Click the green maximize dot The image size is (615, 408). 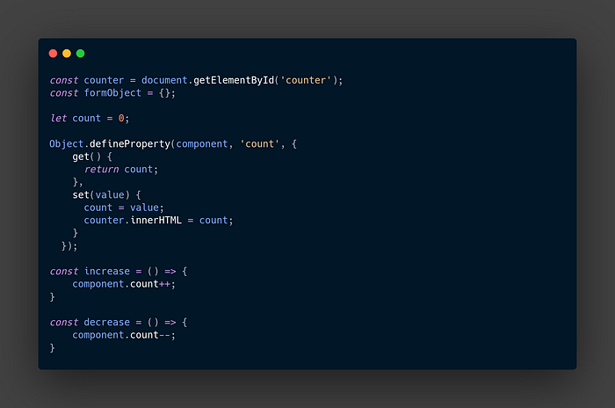point(81,54)
